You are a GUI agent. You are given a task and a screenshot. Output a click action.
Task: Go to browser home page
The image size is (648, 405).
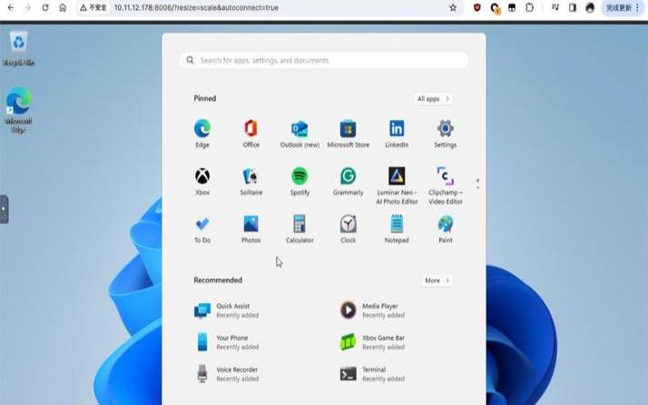tap(63, 7)
